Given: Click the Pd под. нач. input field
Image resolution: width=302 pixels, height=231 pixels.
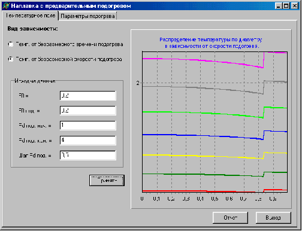Looking at the screenshot, I should click(x=88, y=126).
